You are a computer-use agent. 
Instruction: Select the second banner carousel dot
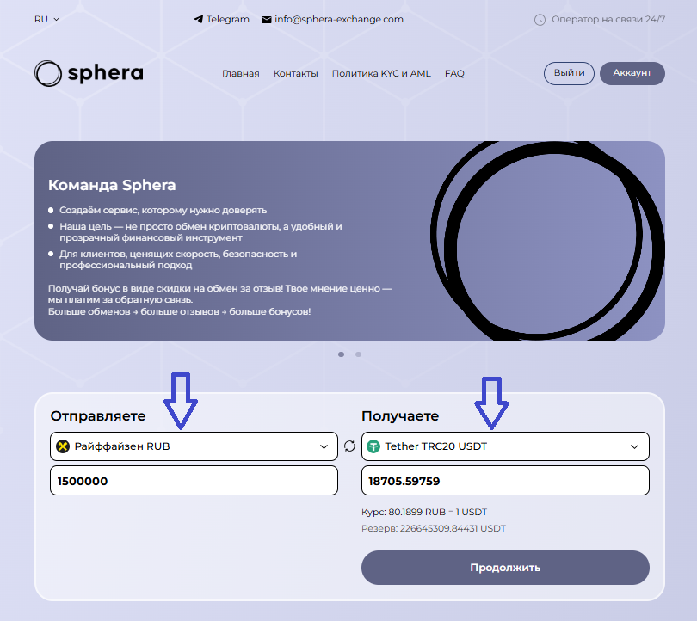coord(358,354)
